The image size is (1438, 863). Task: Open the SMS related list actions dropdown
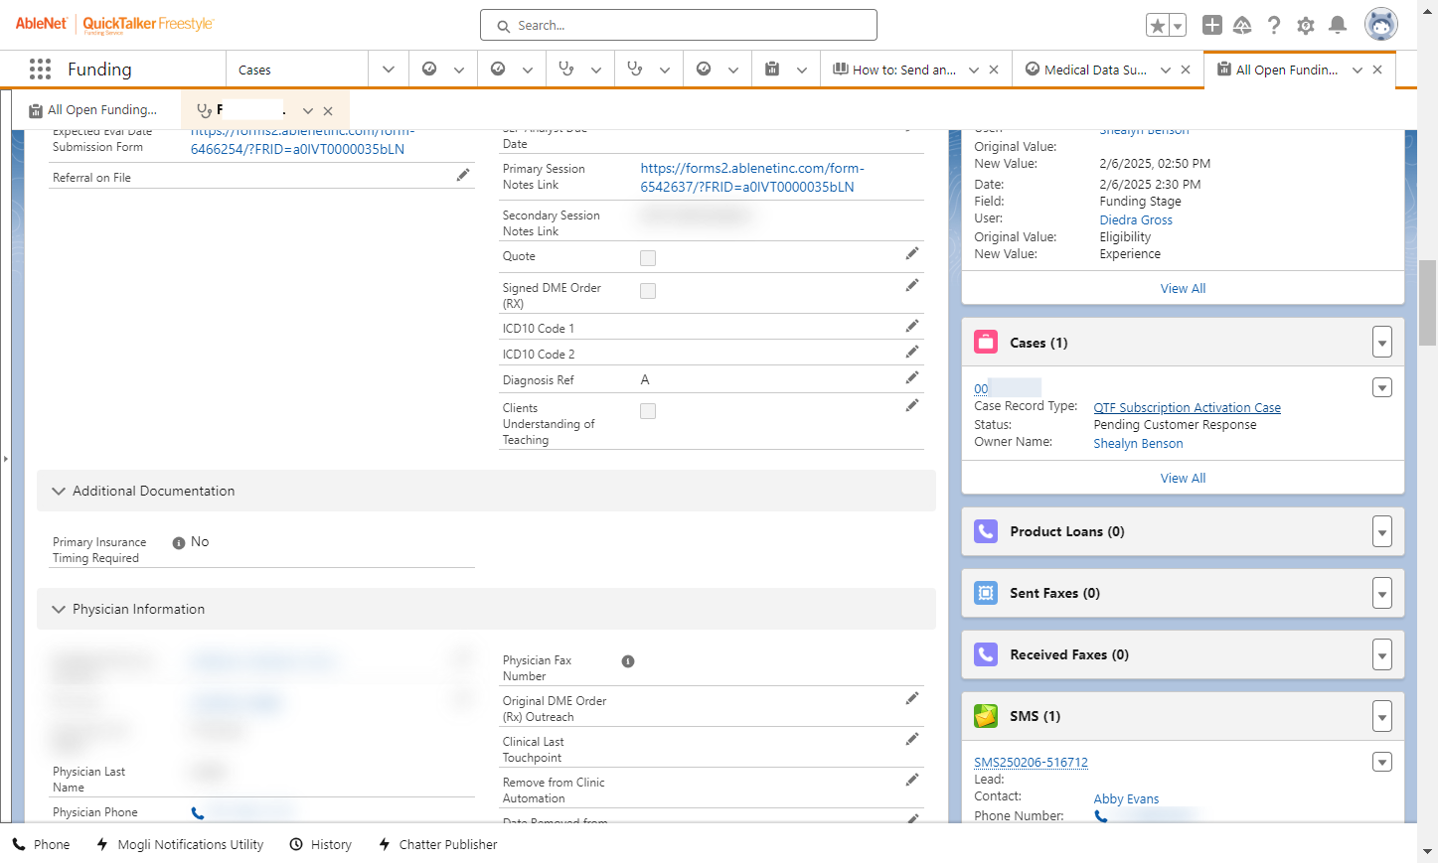click(1382, 716)
